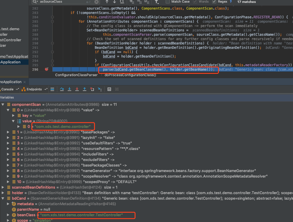The image size is (293, 222).
Task: Expand entry 4 "resourcePattern" node
Action: (8, 149)
